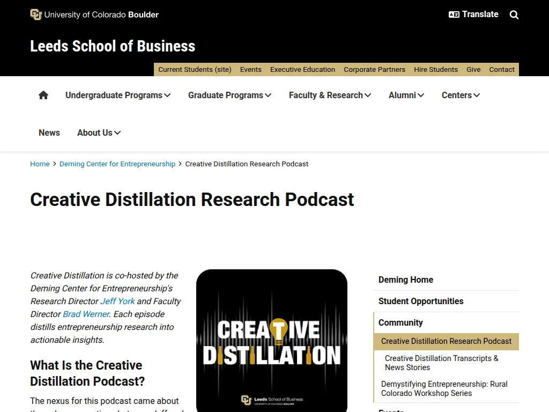
Task: Open Corporate Partners link
Action: (374, 69)
